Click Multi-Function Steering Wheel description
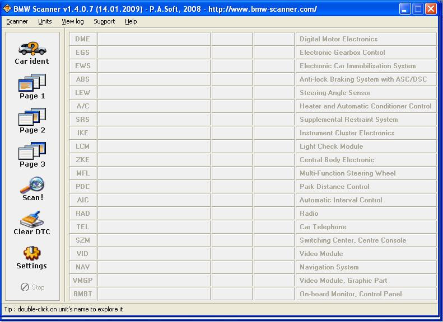 pyautogui.click(x=347, y=173)
